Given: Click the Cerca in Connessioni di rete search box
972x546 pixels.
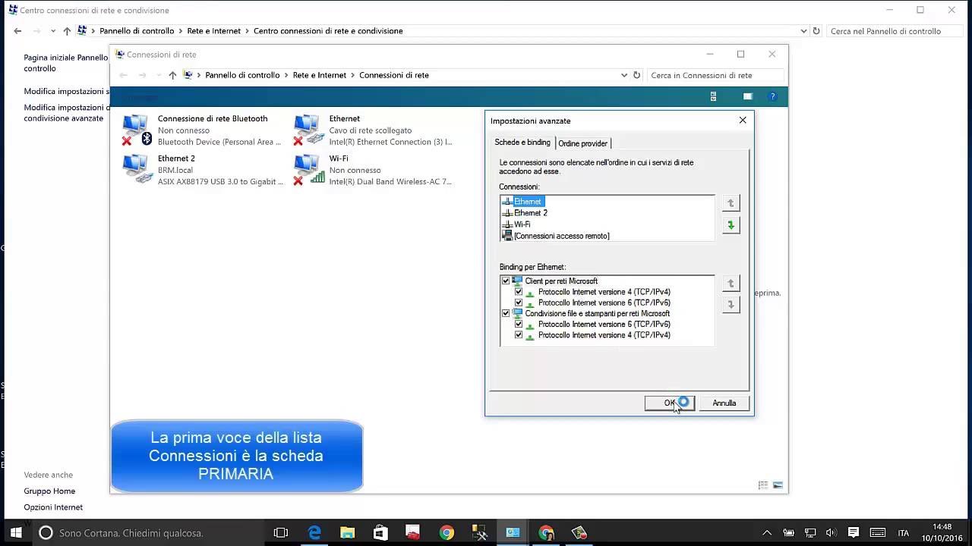Looking at the screenshot, I should pos(715,75).
